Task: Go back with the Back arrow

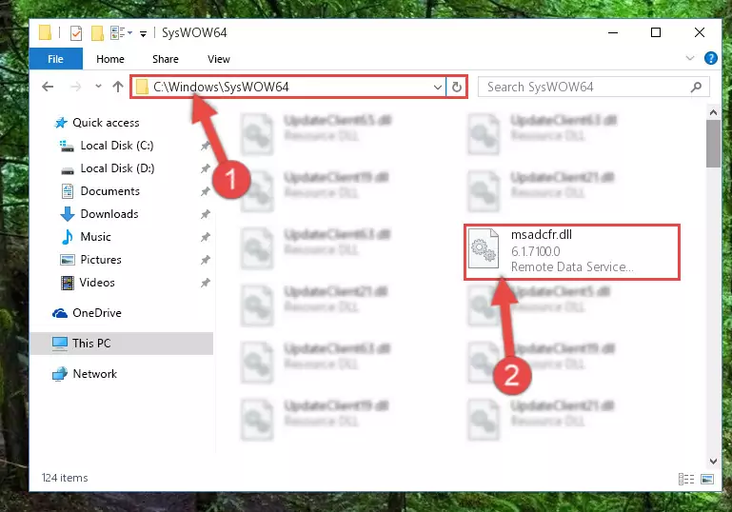Action: point(48,87)
